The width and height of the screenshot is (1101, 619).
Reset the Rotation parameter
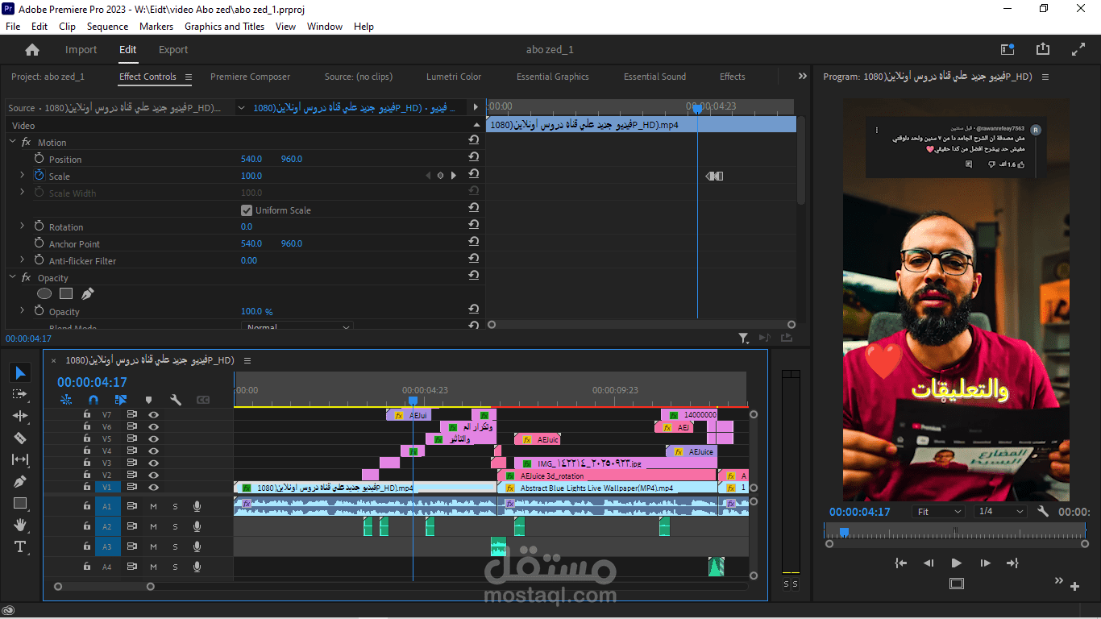point(474,226)
